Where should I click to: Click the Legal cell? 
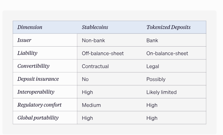coord(153,66)
